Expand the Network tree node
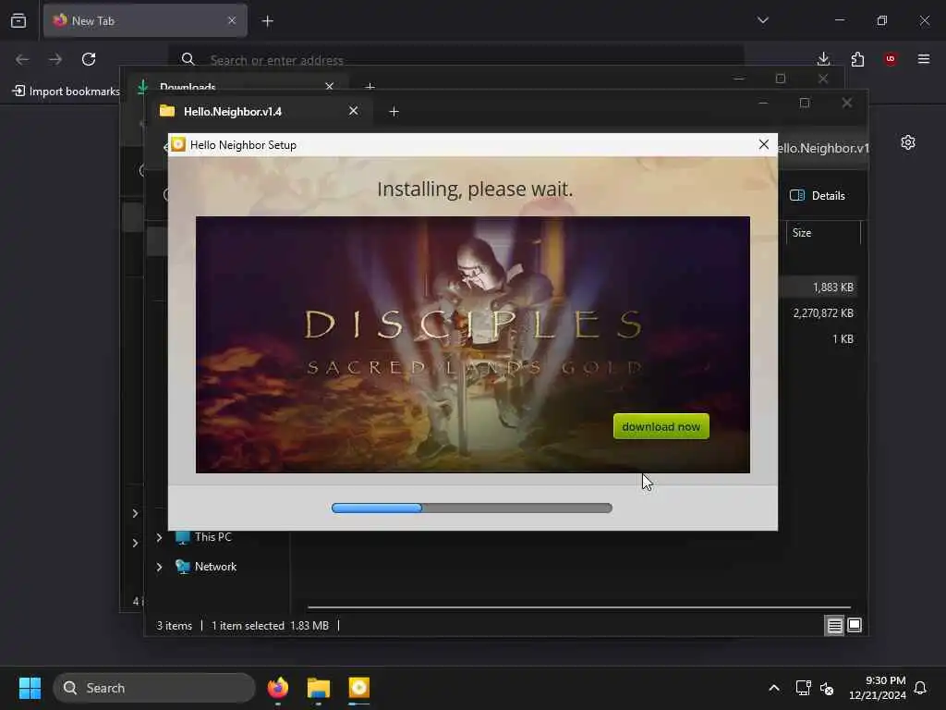 159,567
